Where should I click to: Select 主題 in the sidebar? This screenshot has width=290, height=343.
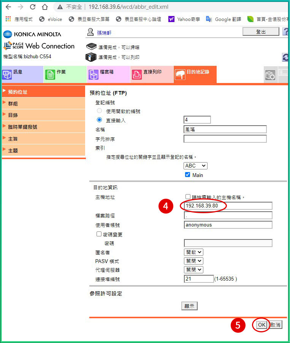43,150
